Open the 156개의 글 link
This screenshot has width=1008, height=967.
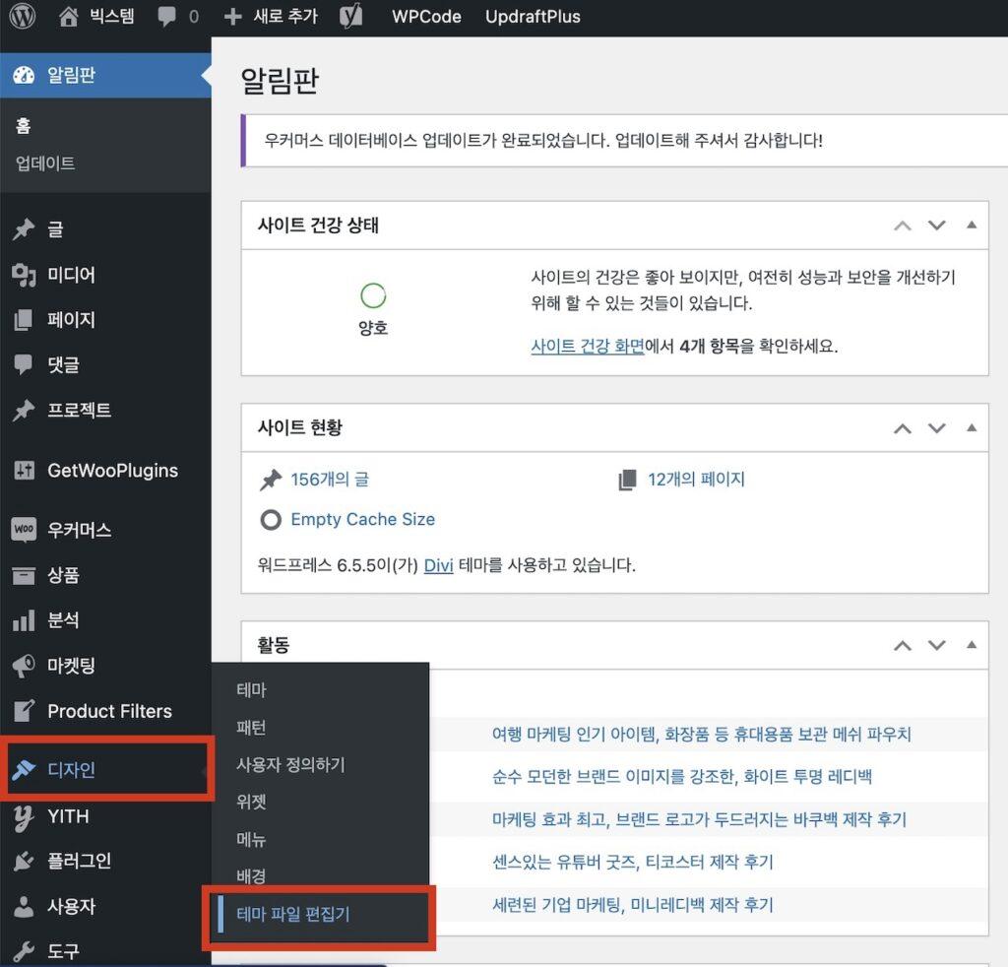330,480
